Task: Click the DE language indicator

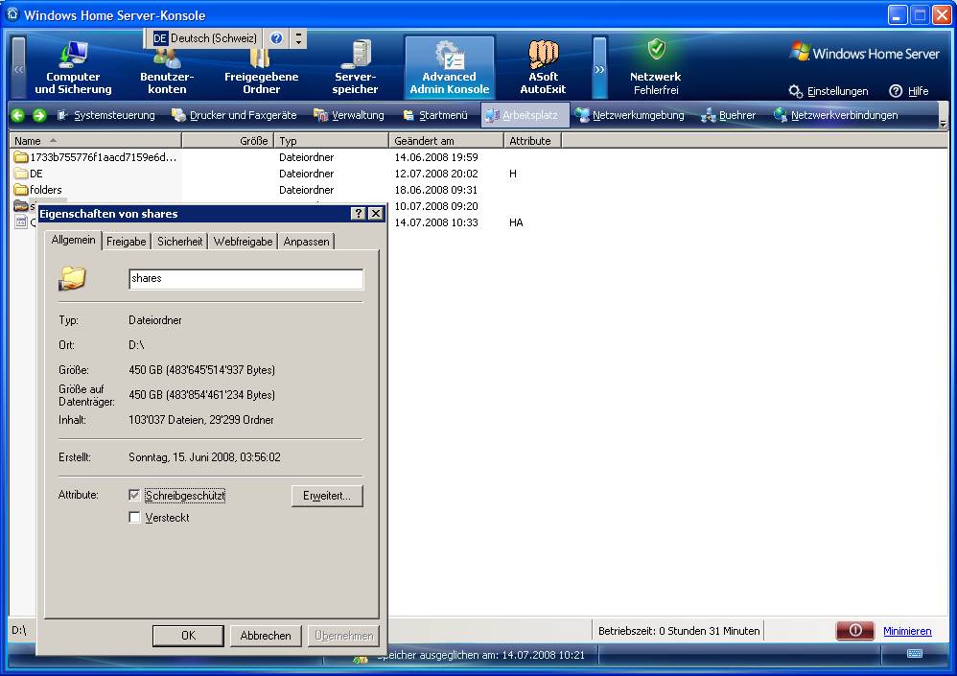Action: coord(160,38)
